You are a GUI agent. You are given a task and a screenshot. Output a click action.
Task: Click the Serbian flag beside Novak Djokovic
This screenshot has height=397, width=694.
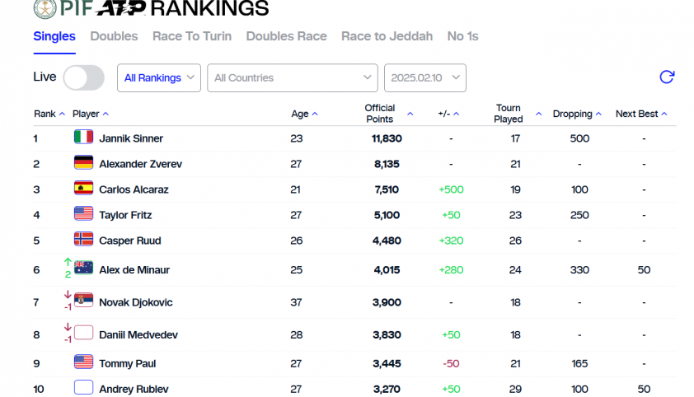[83, 301]
